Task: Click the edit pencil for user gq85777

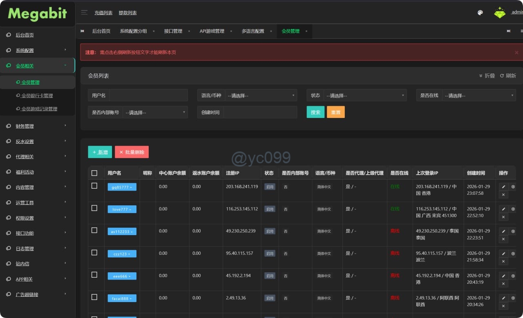Action: click(503, 187)
